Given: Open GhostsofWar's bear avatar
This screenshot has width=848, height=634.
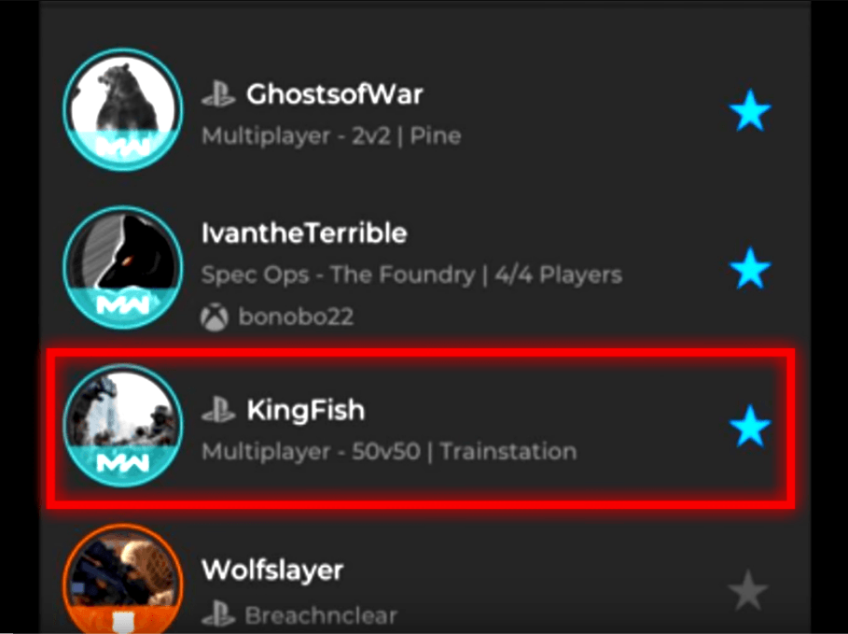Looking at the screenshot, I should click(123, 109).
